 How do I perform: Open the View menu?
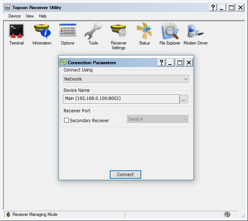point(30,16)
